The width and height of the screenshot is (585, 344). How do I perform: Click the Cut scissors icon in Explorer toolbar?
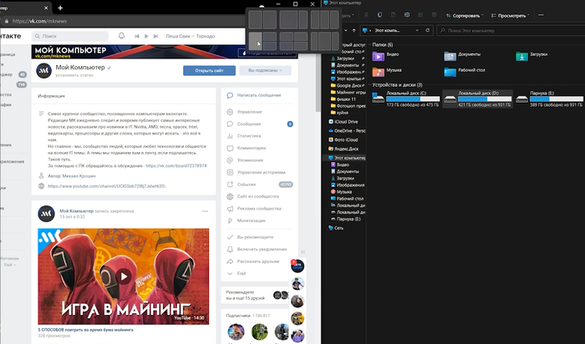(x=366, y=15)
